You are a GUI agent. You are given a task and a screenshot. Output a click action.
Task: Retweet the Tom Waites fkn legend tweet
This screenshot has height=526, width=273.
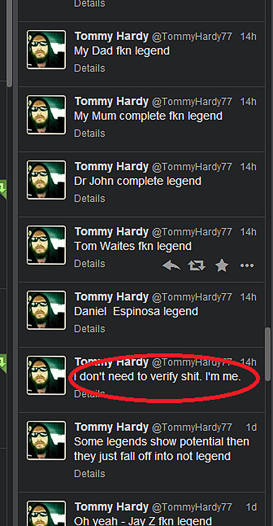click(x=197, y=265)
